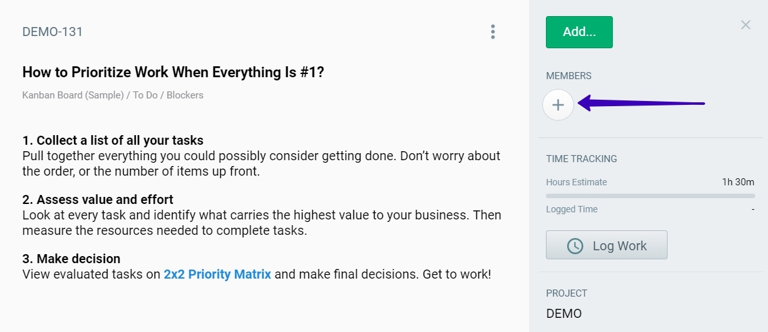
Task: Click the Hours Estimate label
Action: click(x=576, y=182)
